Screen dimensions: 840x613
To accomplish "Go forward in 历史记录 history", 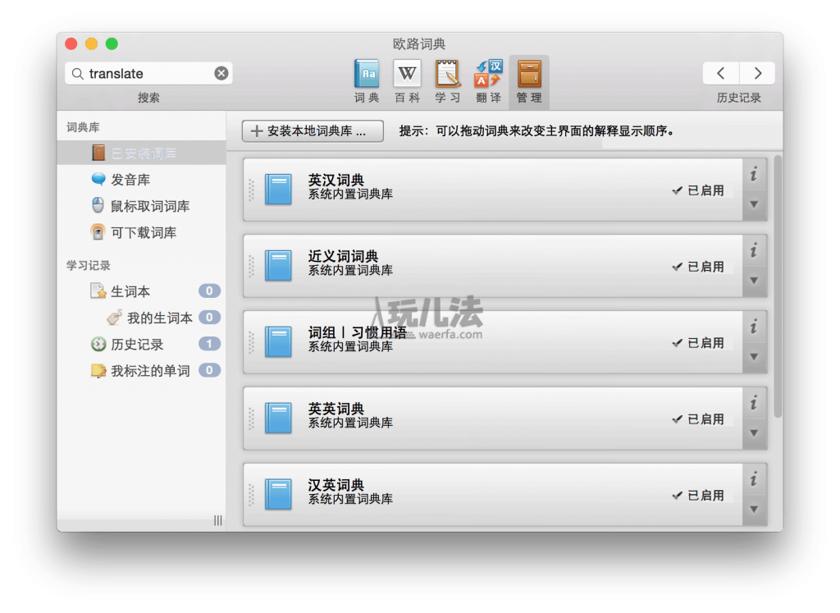I will tap(757, 73).
